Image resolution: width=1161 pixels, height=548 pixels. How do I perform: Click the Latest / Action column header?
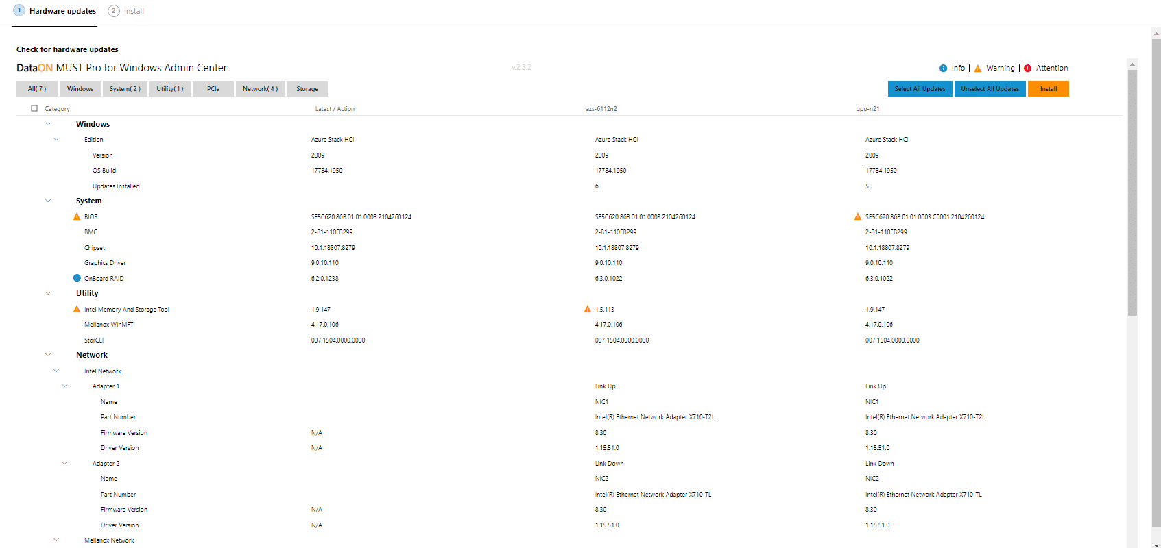pyautogui.click(x=335, y=109)
